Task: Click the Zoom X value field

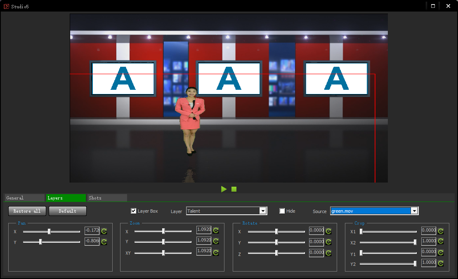Action: (204, 230)
